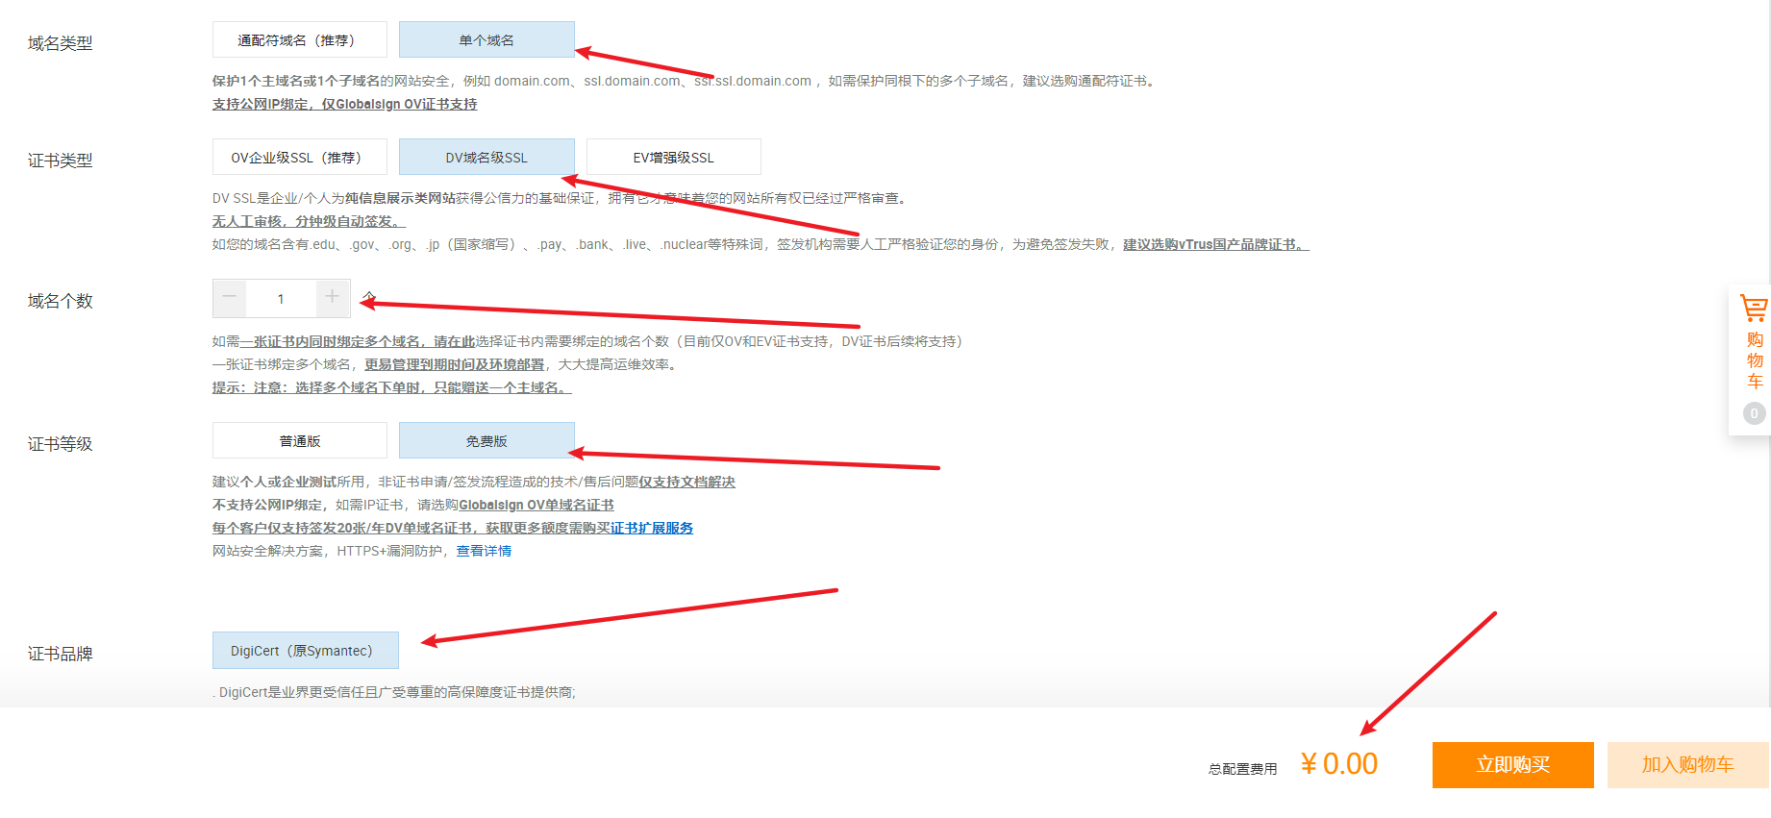Click 加入购物车 to add to cart
This screenshot has width=1771, height=818.
tap(1687, 765)
